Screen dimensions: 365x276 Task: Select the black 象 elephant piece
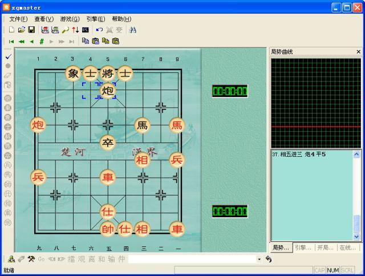tap(73, 74)
